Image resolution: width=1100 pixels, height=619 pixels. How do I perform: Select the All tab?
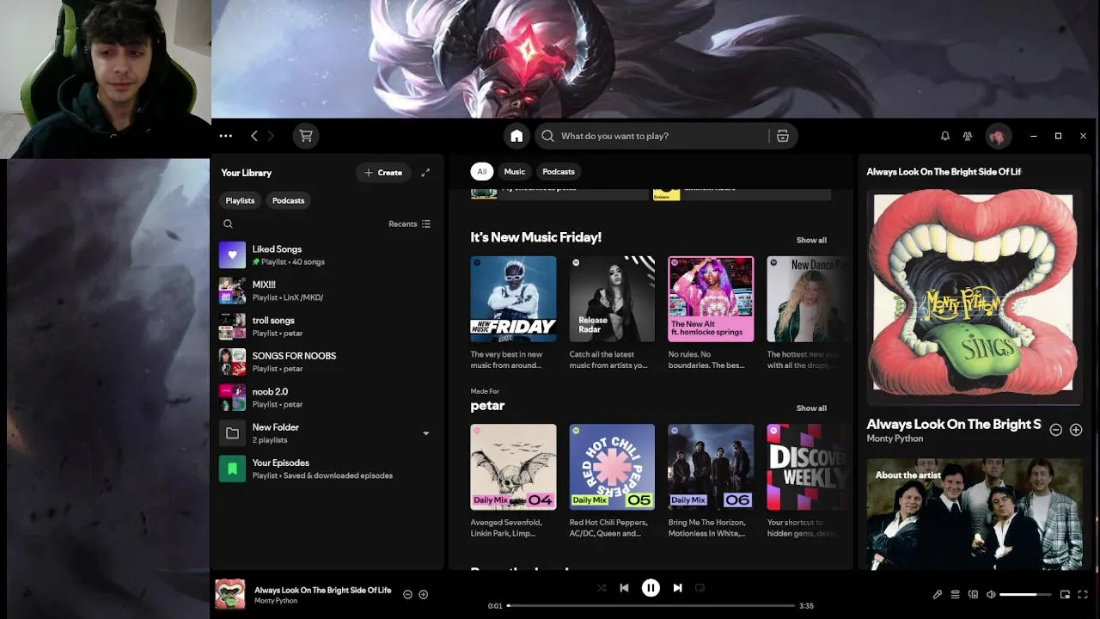coord(482,171)
